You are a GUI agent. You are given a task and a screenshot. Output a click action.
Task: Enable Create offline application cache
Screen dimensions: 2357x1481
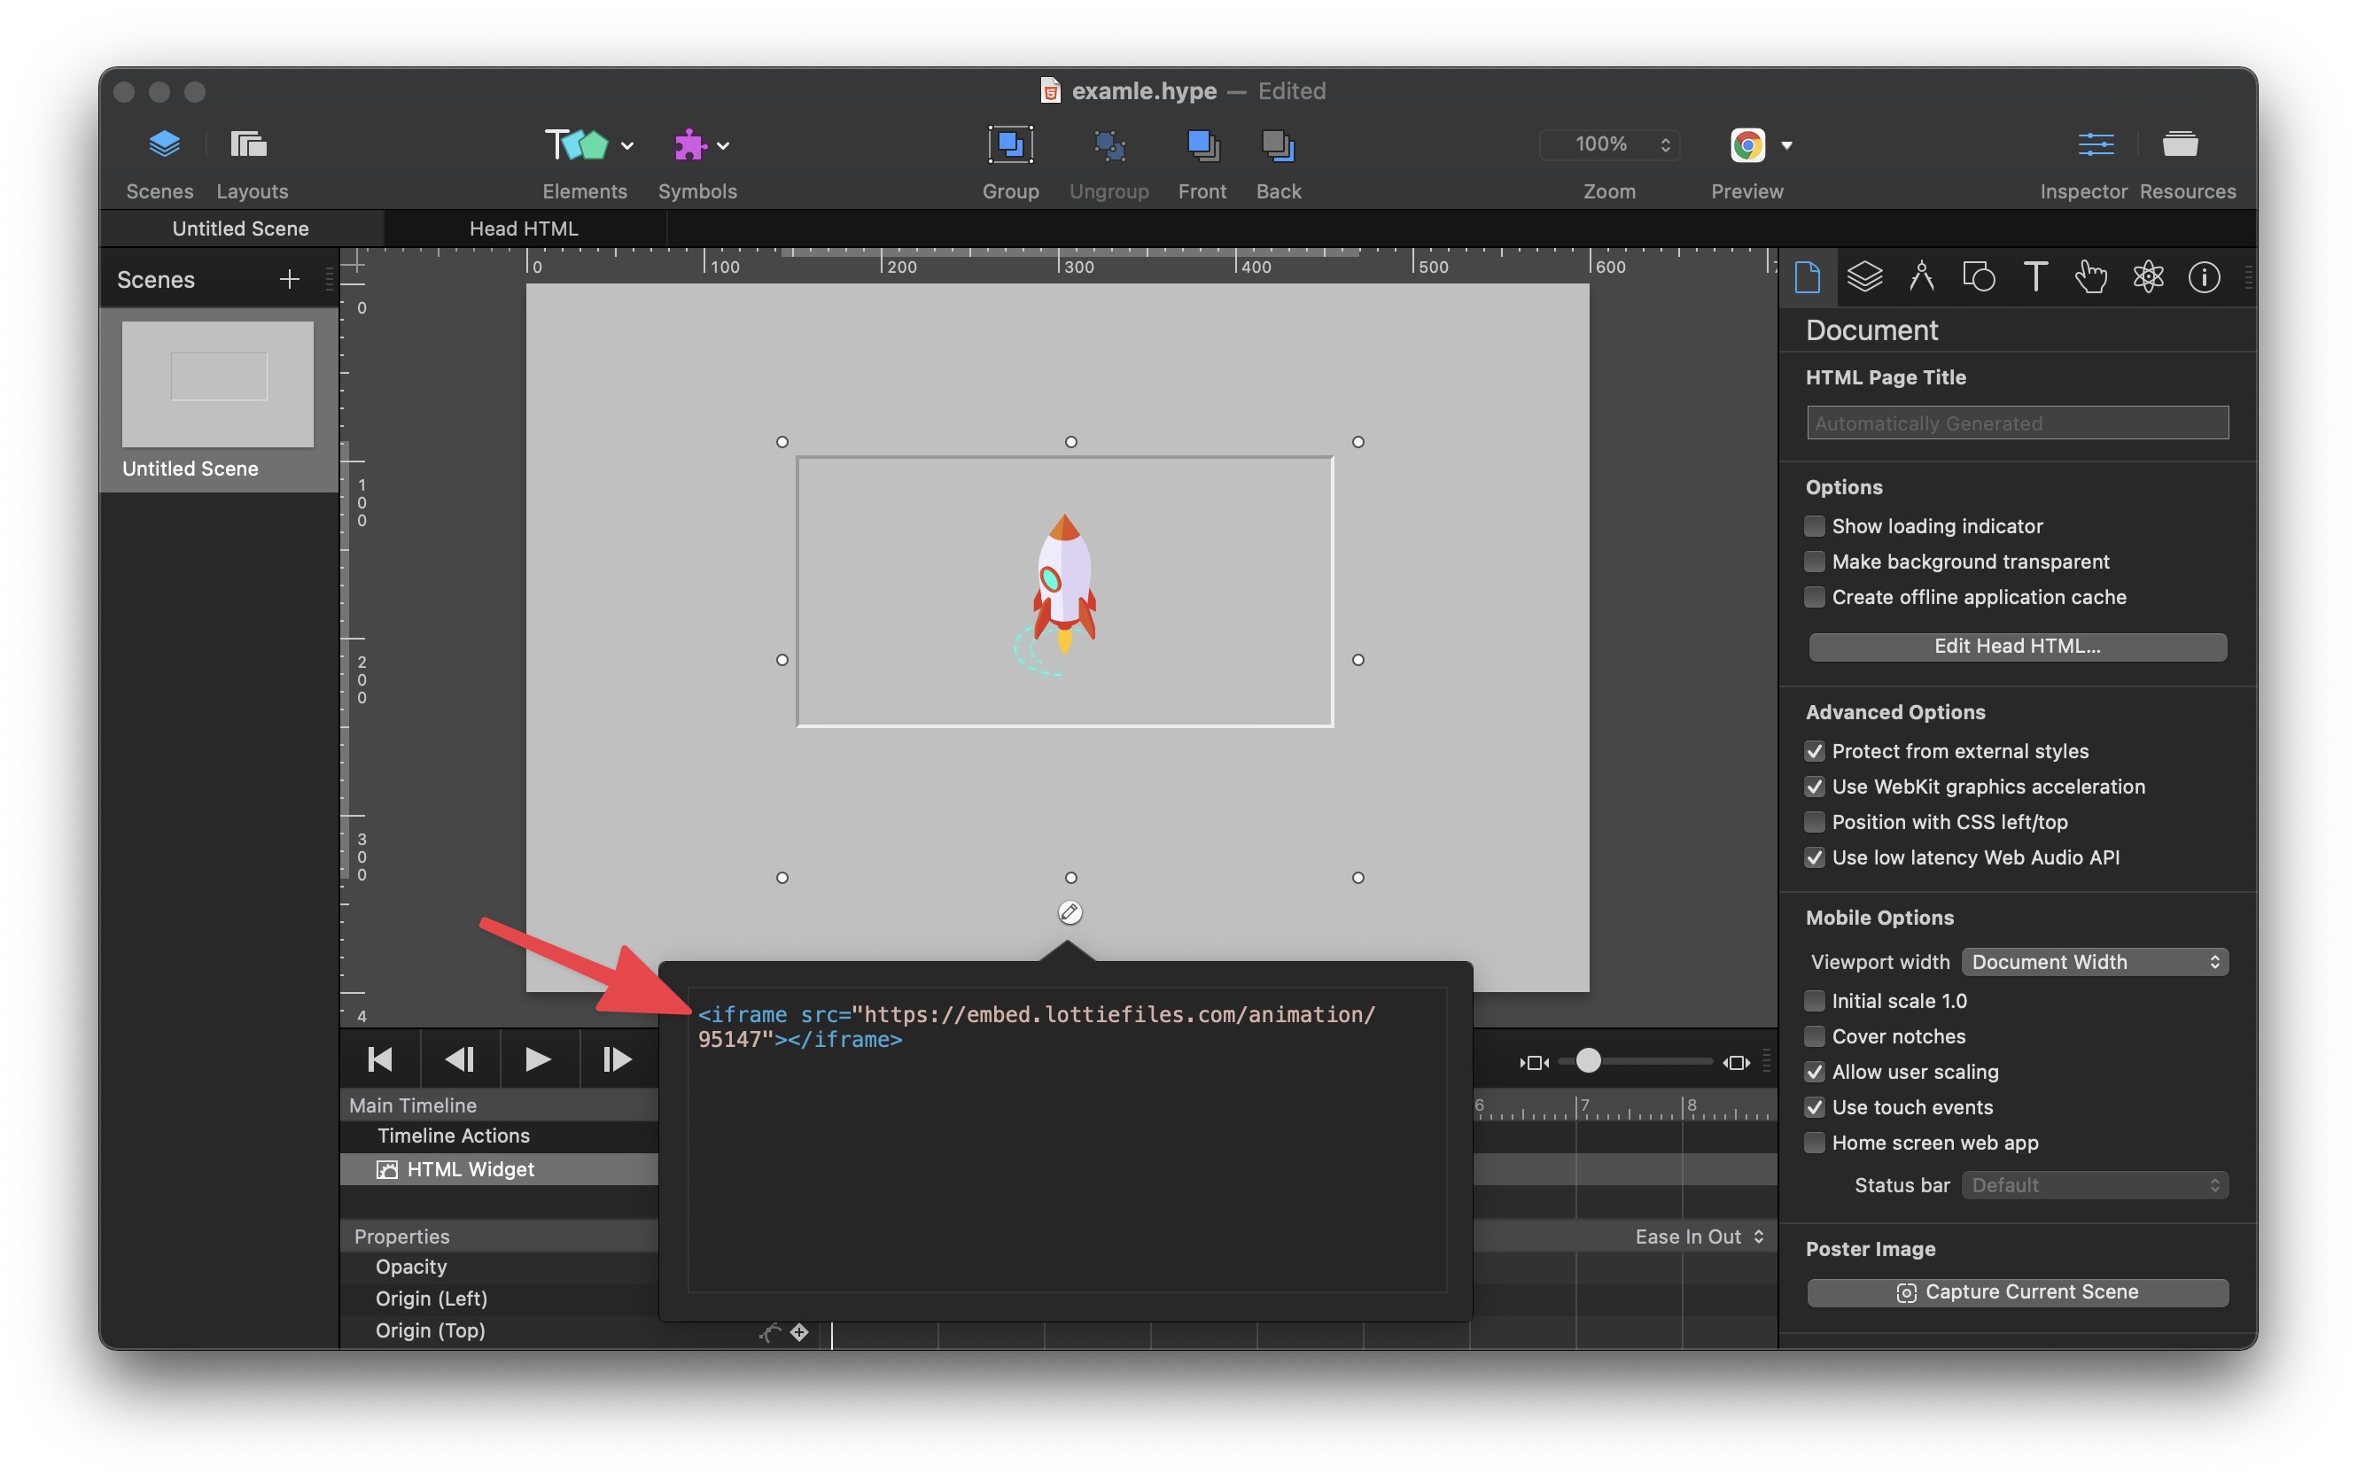coord(1814,597)
